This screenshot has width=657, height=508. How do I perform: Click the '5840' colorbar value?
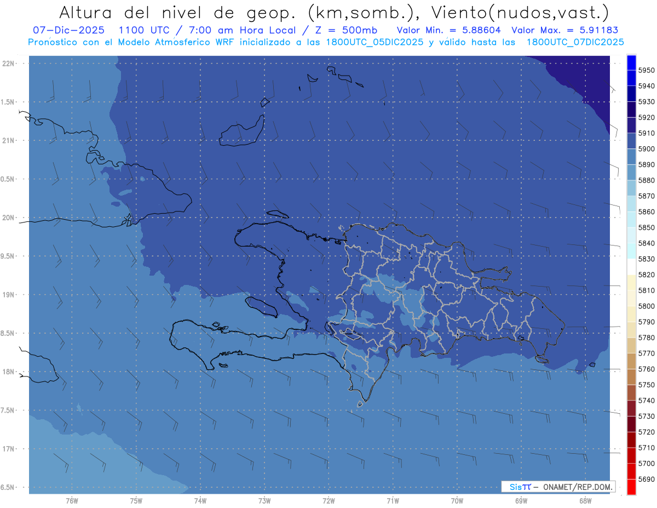pos(647,243)
